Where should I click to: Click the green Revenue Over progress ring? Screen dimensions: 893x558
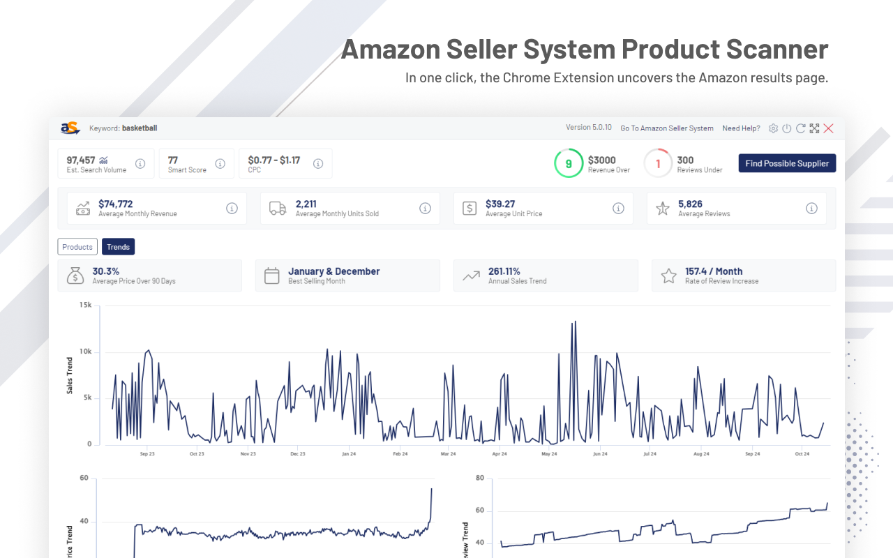pos(568,163)
